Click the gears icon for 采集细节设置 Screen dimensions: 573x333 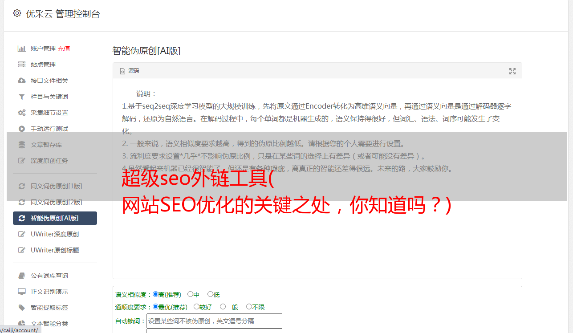(21, 113)
